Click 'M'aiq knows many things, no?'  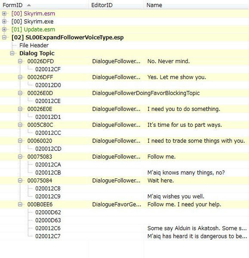click(186, 172)
